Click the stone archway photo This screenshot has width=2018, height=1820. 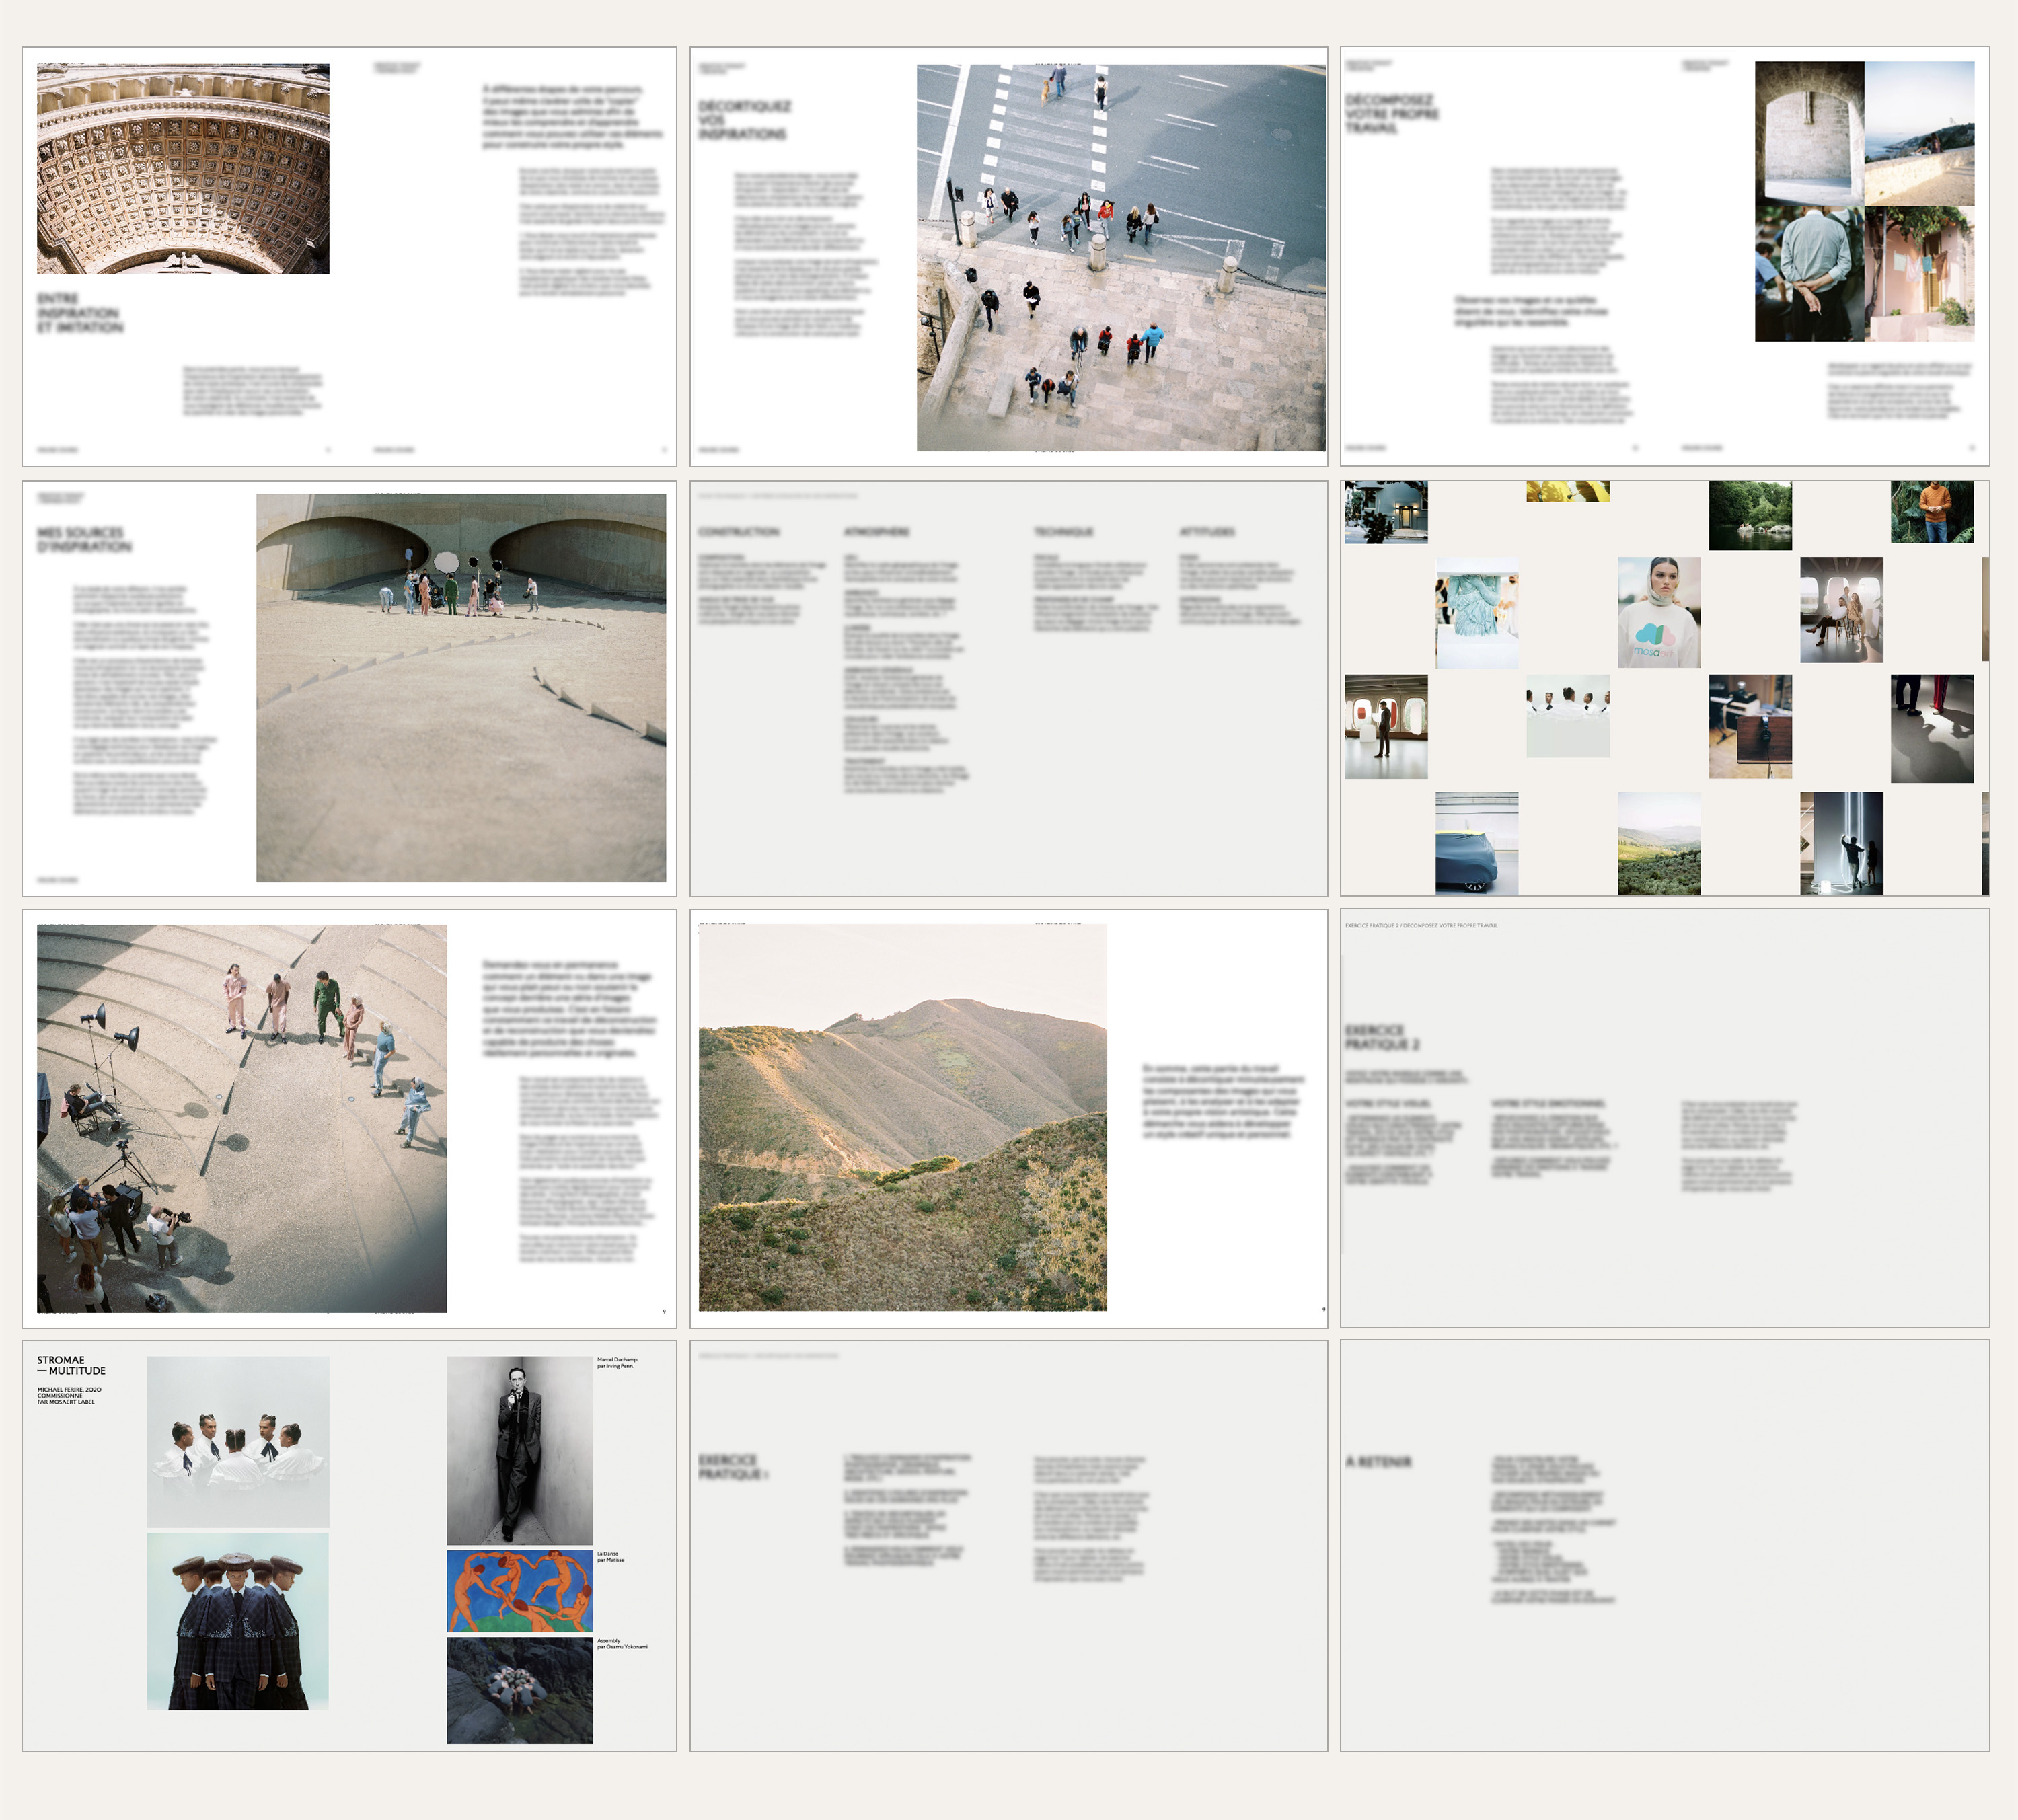point(1809,133)
